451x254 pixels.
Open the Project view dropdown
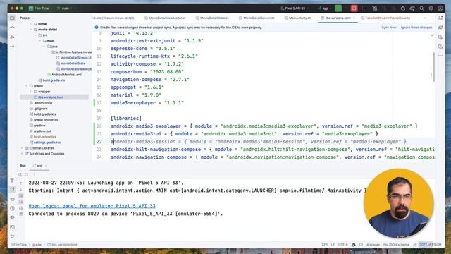[27, 18]
